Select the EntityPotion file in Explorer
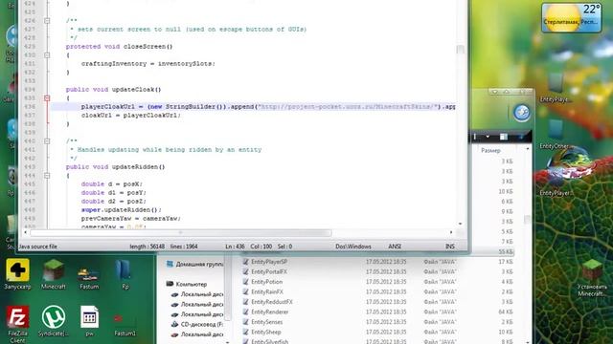Image resolution: width=613 pixels, height=344 pixels. [x=266, y=282]
